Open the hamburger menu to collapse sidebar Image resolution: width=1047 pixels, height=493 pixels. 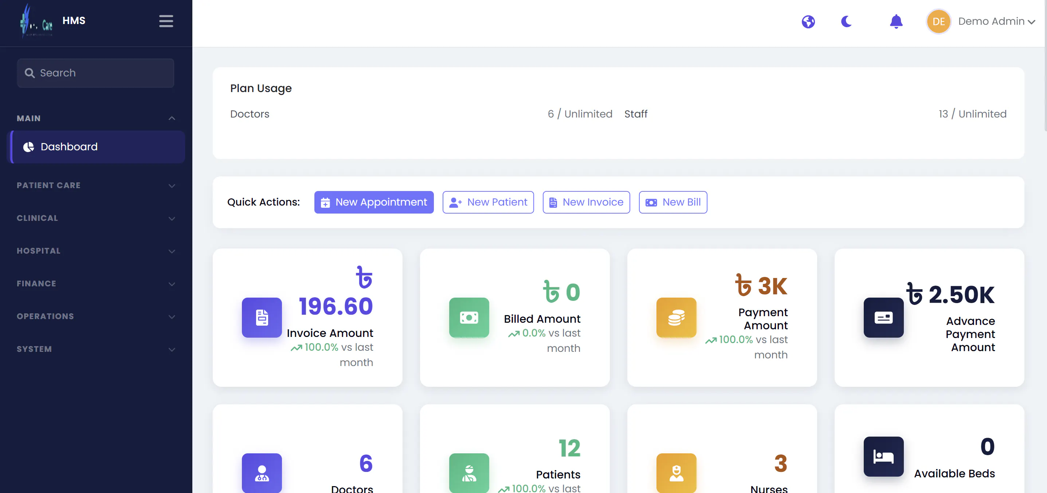[166, 21]
